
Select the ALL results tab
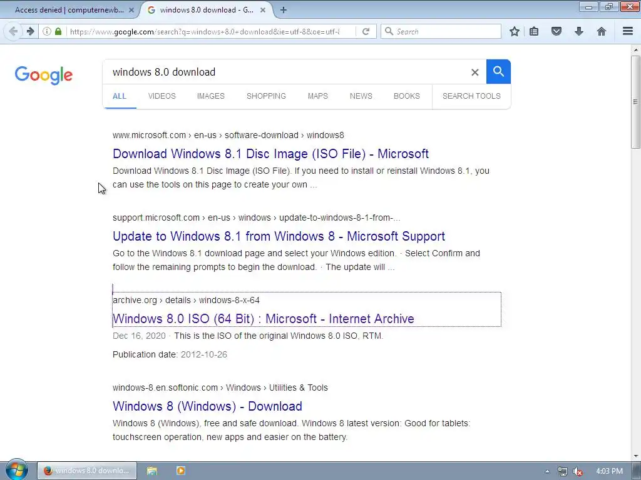coord(120,96)
